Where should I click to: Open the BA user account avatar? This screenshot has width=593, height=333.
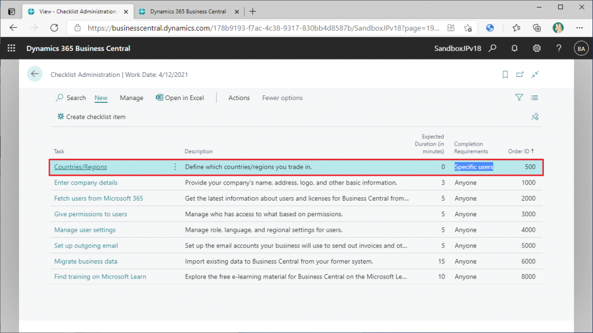pos(581,49)
